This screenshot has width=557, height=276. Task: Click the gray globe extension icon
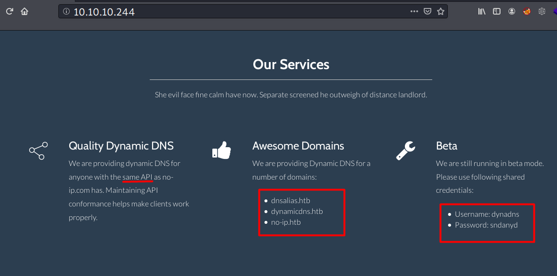pos(542,12)
